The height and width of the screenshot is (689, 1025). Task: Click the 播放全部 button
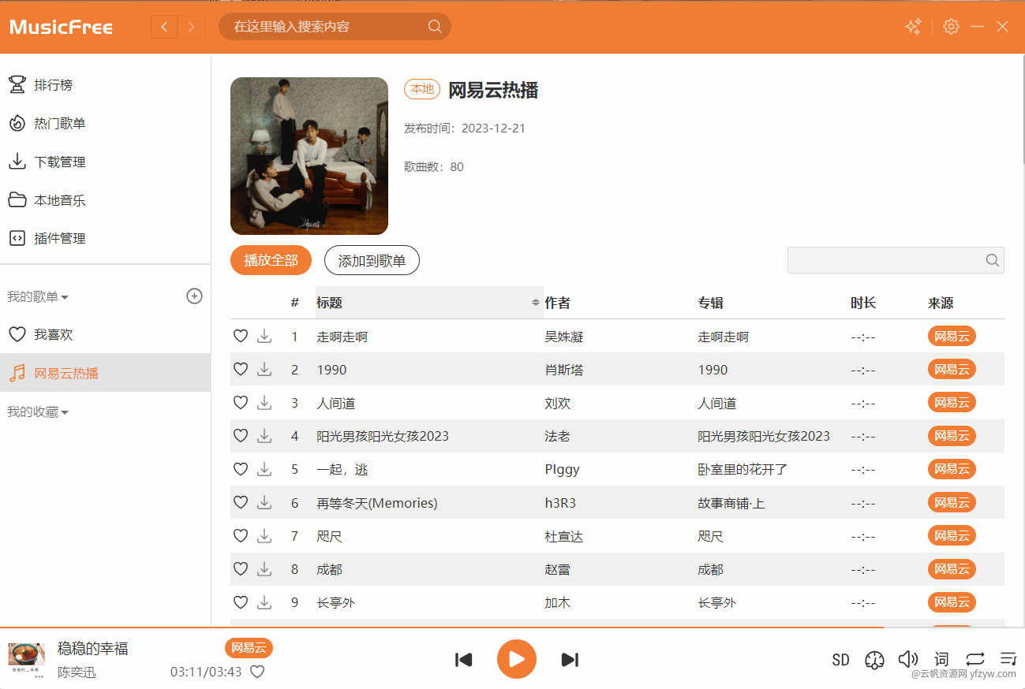click(271, 260)
